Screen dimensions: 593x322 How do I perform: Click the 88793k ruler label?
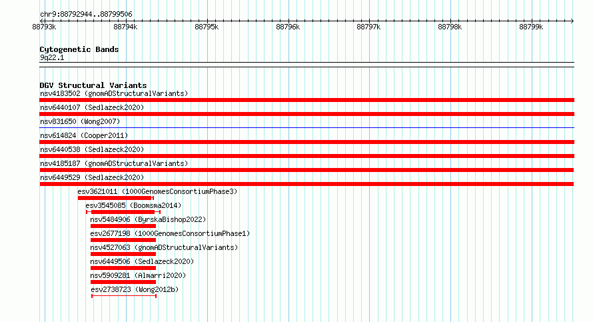[44, 27]
